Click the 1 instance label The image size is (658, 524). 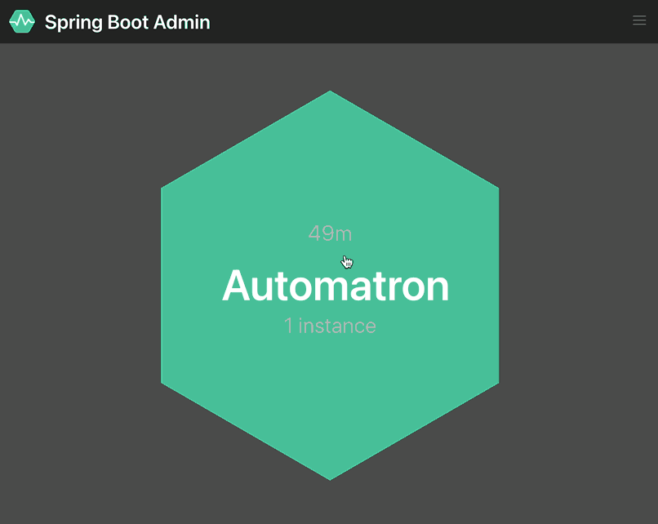[x=331, y=326]
